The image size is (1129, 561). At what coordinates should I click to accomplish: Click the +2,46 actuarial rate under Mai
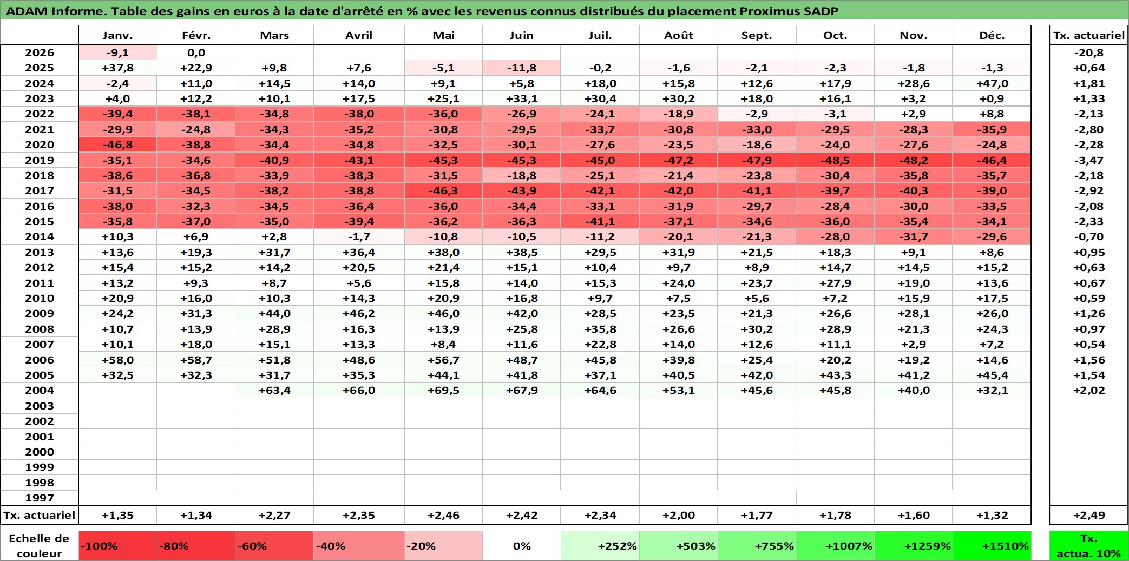point(443,515)
